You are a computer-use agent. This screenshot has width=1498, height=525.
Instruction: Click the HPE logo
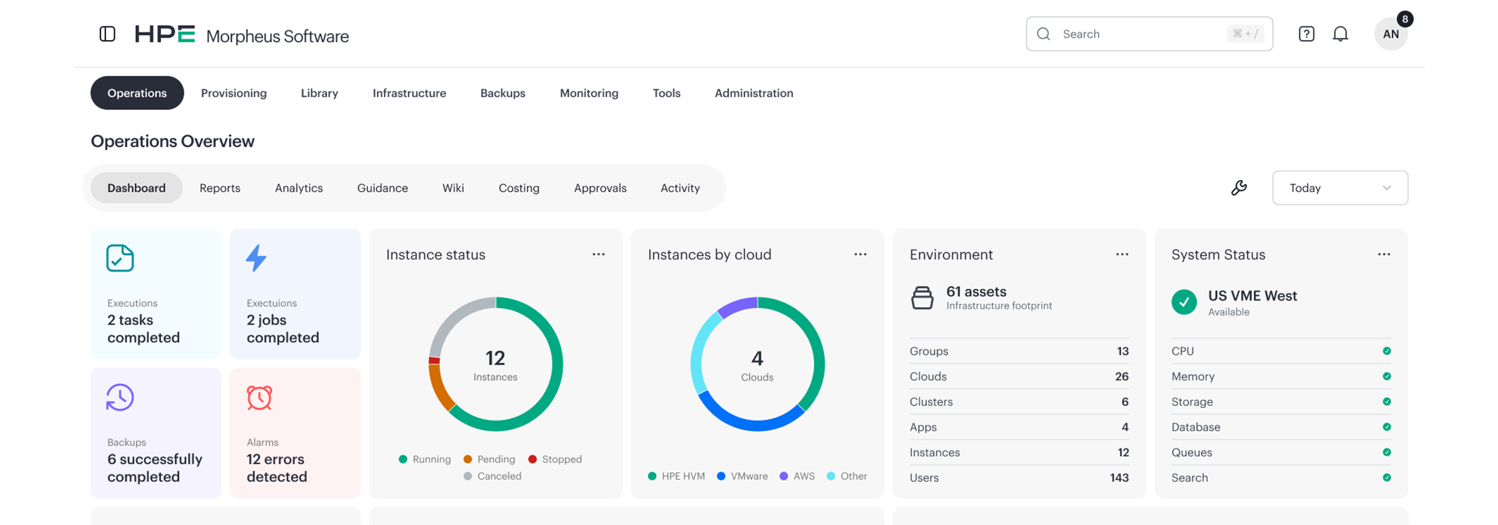[x=165, y=34]
